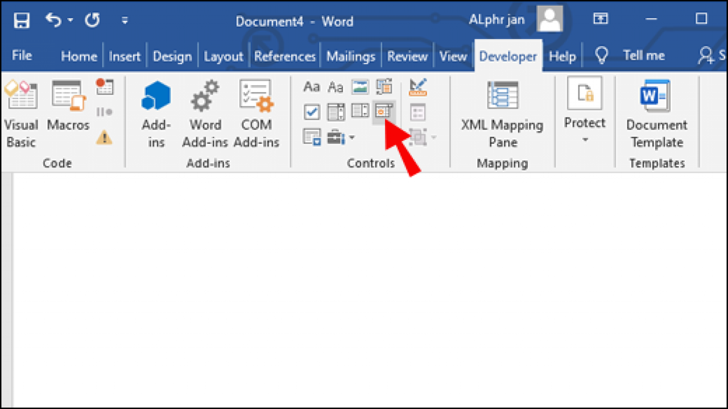Click the ALphr jan account name
Screen dimensions: 728x409
pos(497,19)
